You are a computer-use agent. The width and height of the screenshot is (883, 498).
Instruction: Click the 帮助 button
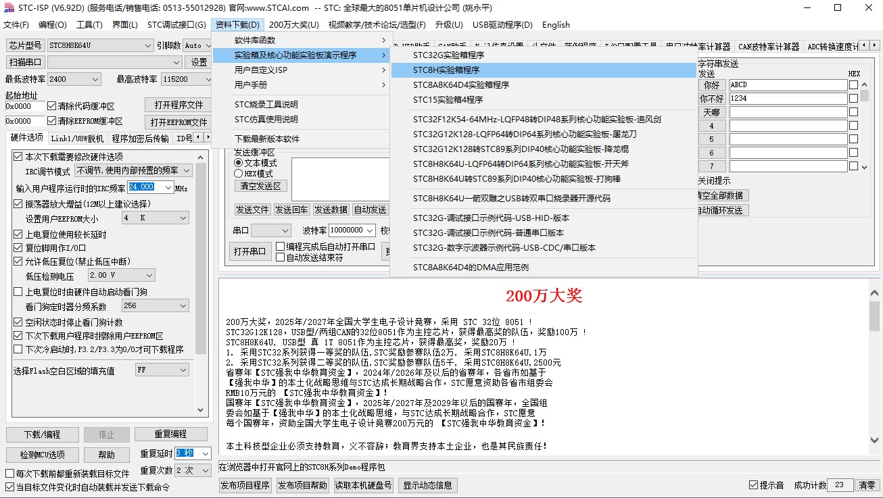pyautogui.click(x=106, y=455)
